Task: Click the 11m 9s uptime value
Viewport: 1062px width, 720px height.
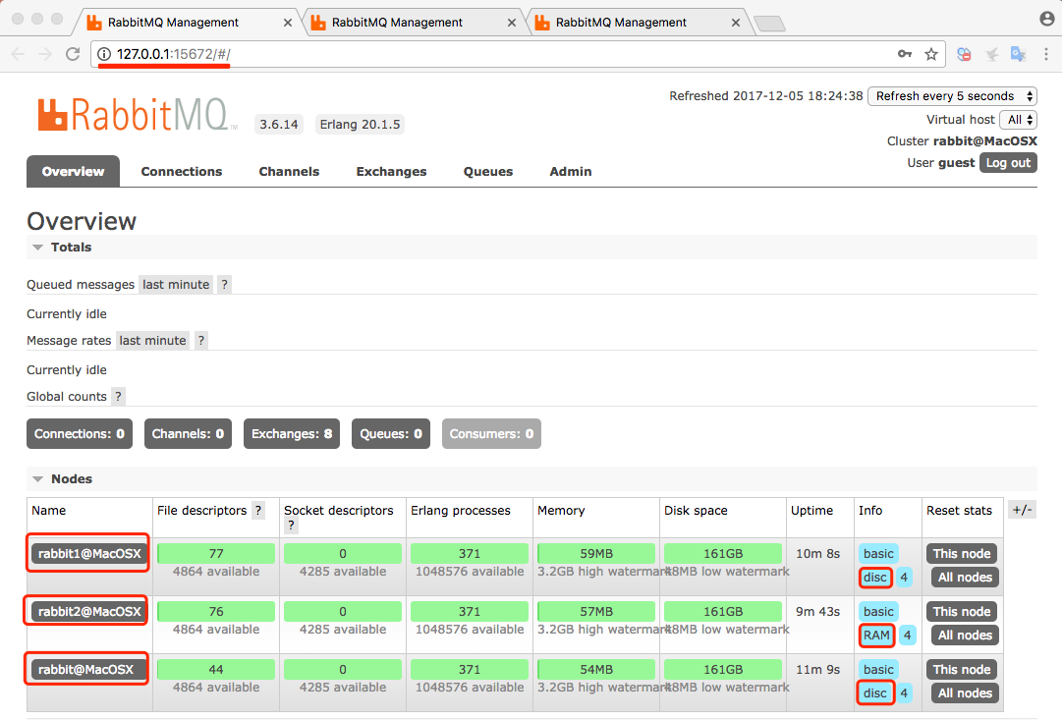Action: click(817, 669)
